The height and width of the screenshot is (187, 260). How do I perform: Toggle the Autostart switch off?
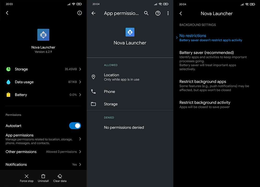click(x=75, y=126)
